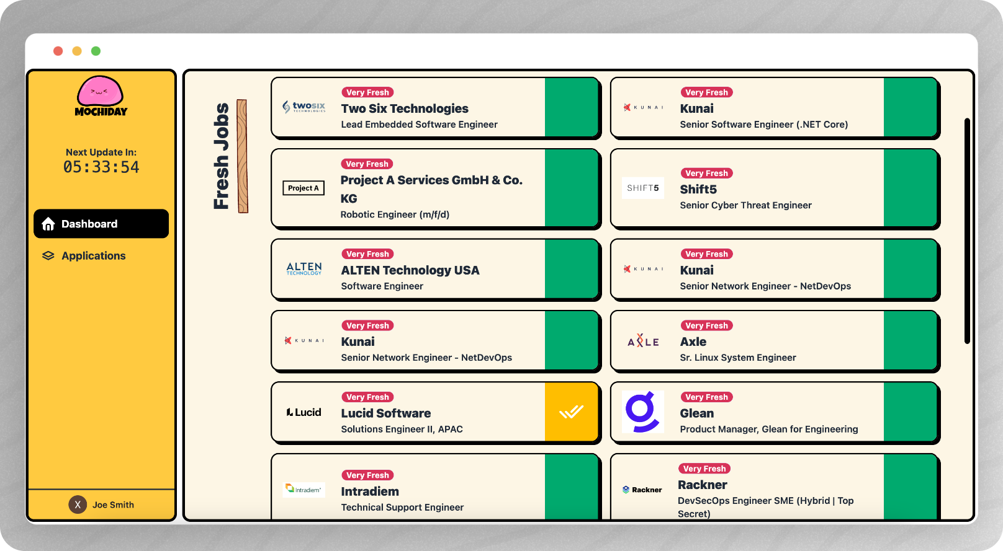The height and width of the screenshot is (551, 1003).
Task: Click the Glean company name
Action: tap(696, 413)
